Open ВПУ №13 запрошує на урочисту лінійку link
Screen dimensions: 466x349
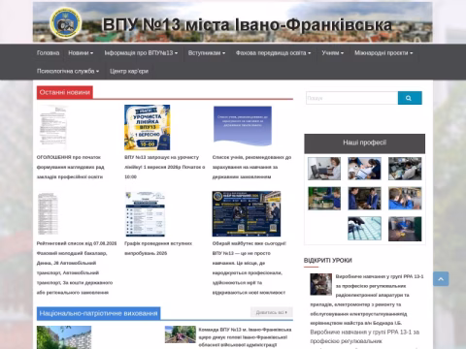165,167
